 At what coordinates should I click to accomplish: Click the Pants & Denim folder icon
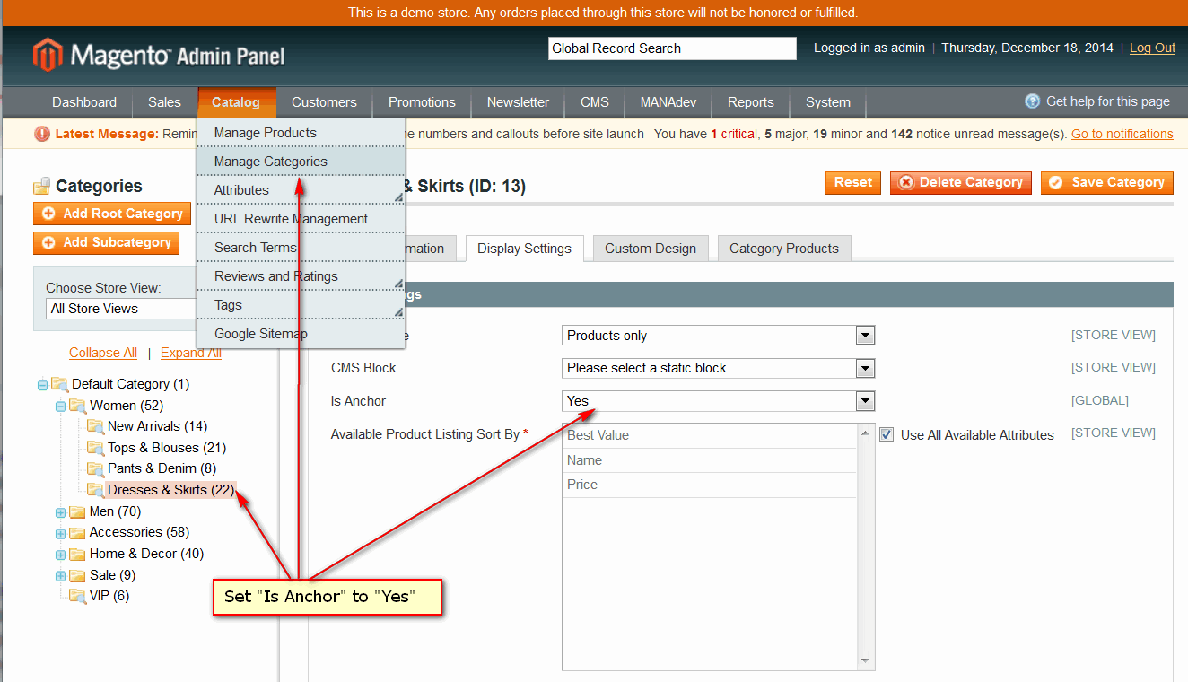[x=95, y=468]
